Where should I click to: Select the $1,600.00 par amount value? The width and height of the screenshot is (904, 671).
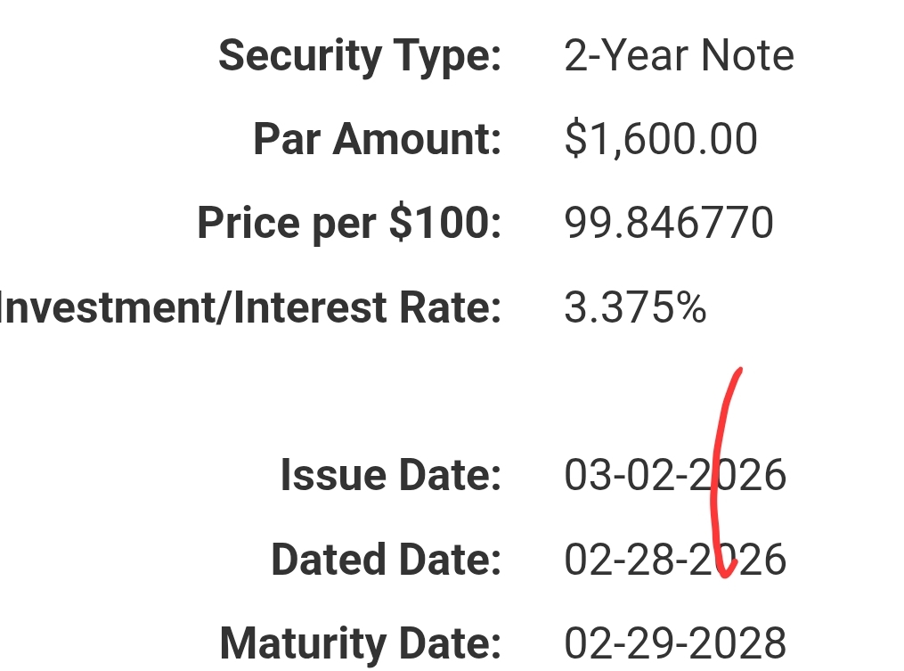click(x=661, y=140)
